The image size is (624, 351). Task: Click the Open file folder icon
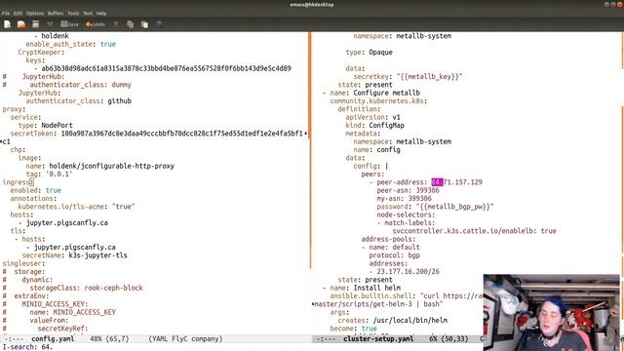pos(21,24)
